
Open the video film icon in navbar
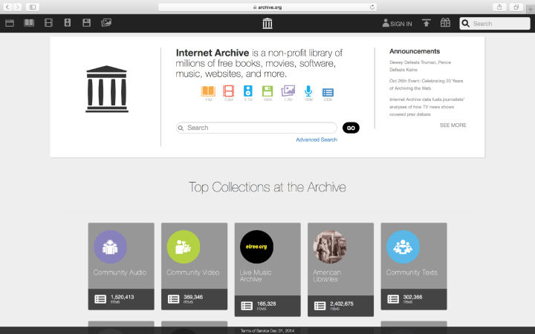[49, 23]
